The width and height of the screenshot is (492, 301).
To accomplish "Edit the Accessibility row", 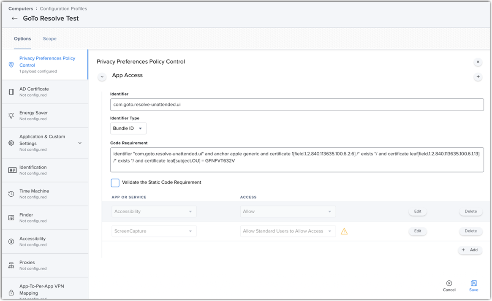I will point(418,212).
